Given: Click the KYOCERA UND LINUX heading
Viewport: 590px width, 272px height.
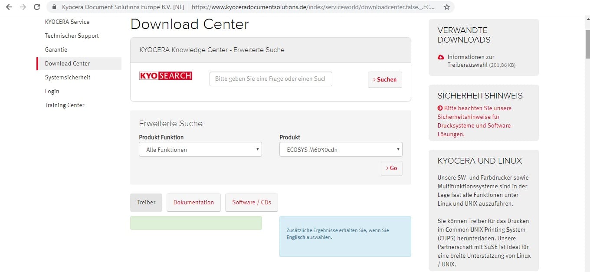Looking at the screenshot, I should pos(480,161).
